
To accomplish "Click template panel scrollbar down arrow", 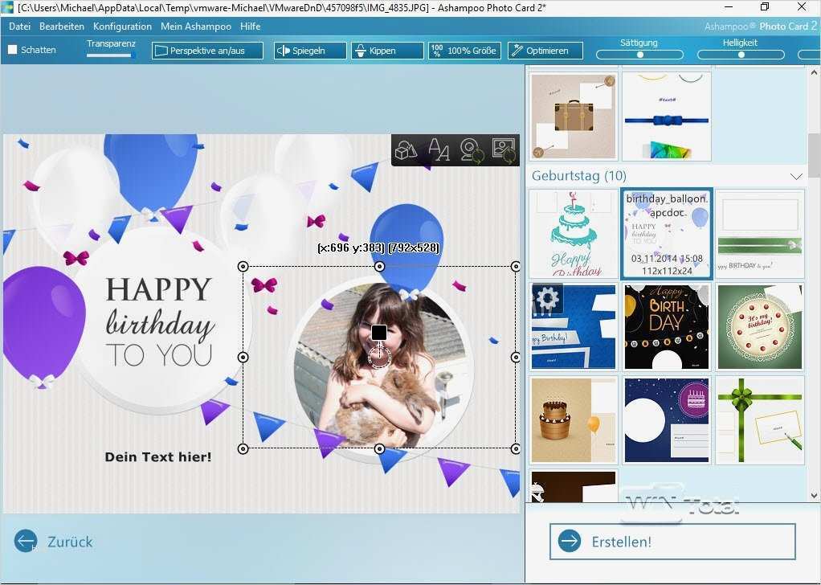I will tap(814, 496).
